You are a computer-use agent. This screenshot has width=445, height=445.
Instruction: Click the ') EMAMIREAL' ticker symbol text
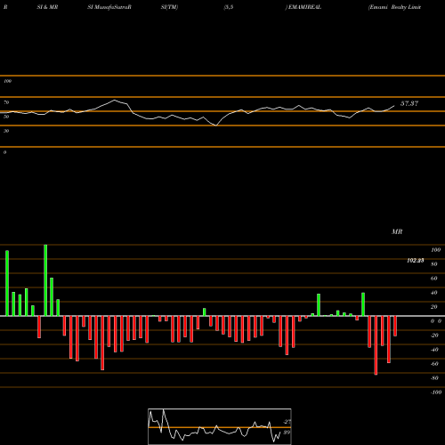[x=303, y=7]
